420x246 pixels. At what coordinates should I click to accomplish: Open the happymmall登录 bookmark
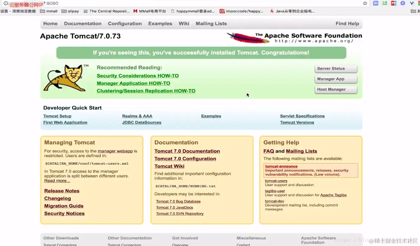193,11
